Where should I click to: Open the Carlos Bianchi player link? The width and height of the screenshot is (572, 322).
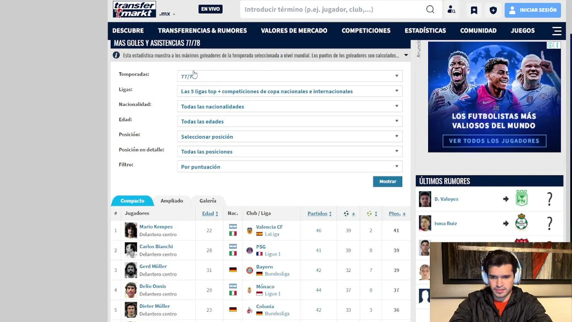156,246
